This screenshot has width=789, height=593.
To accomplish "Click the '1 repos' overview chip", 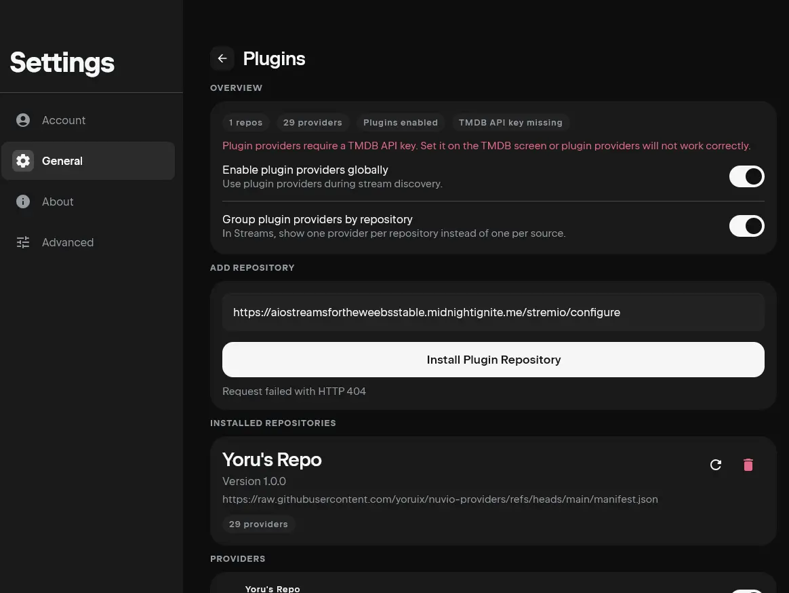I will (x=245, y=122).
